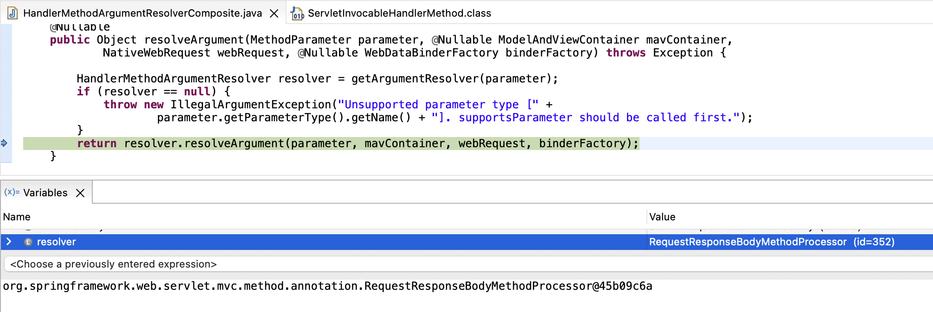Click the Name column header

tap(17, 217)
